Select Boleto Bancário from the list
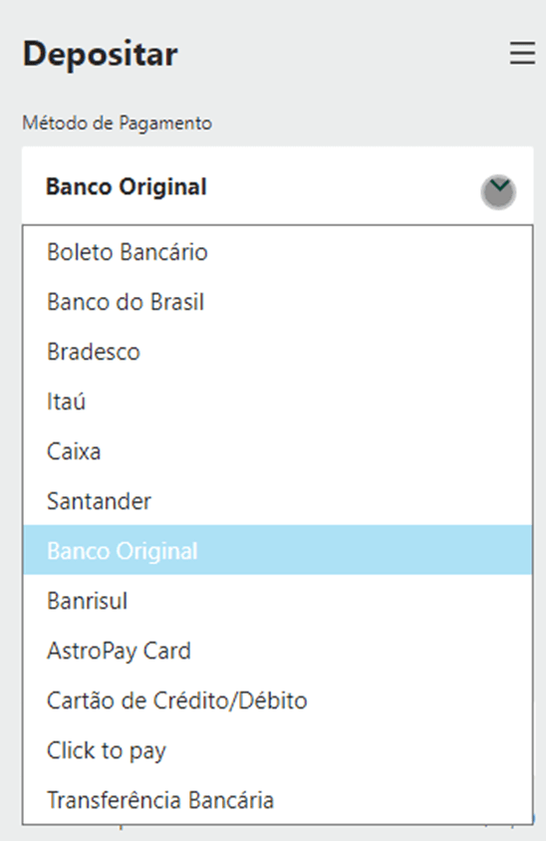 [278, 252]
